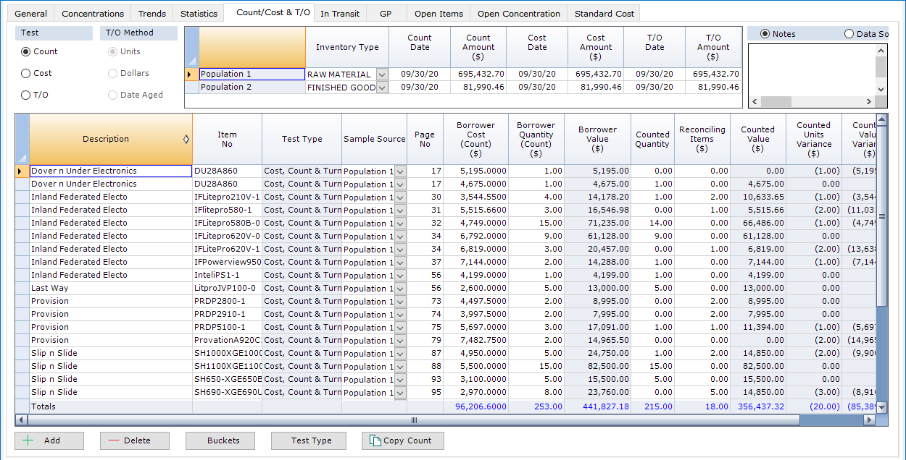Click the sort diamond in Description column header
906x460 pixels.
[186, 138]
